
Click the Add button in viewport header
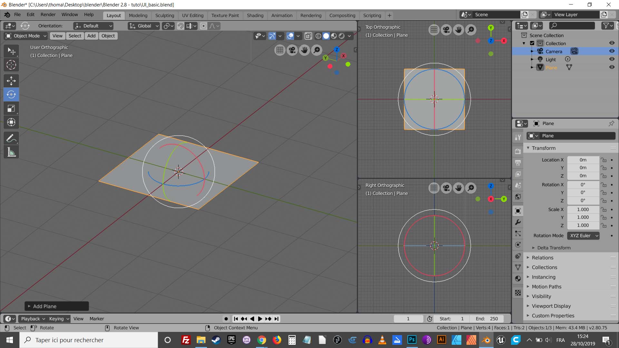tap(91, 36)
